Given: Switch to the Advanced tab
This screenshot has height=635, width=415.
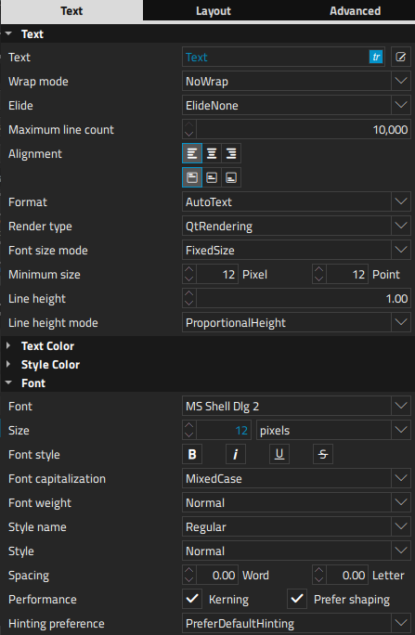Looking at the screenshot, I should [355, 10].
